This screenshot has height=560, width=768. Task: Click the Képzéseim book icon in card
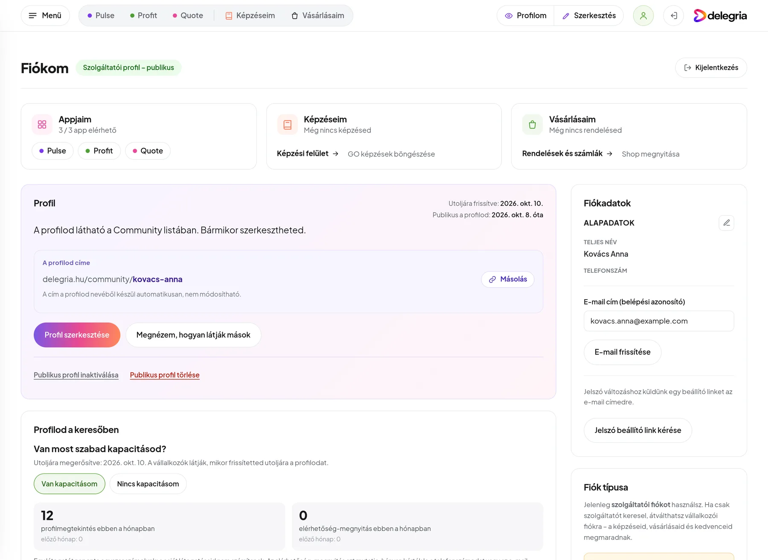(288, 124)
